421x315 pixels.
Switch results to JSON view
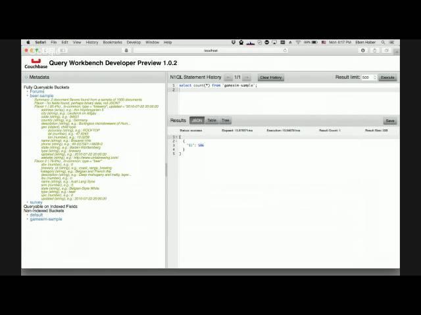pyautogui.click(x=197, y=121)
